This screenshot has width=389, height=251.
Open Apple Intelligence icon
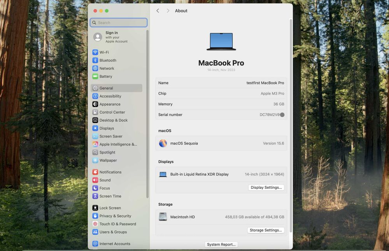coord(95,144)
